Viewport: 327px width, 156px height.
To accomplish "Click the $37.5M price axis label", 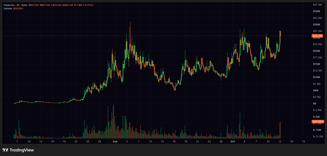I will pos(318,5).
